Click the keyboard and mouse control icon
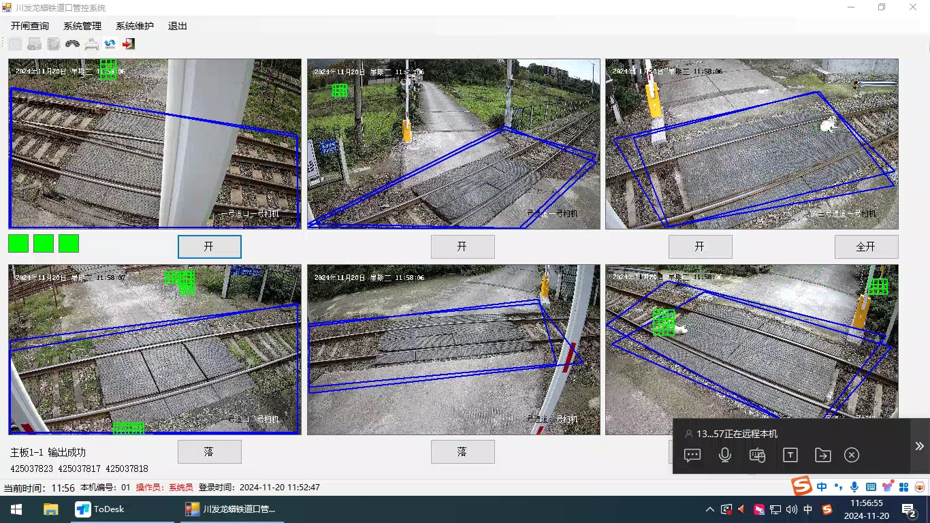Image resolution: width=930 pixels, height=523 pixels. pyautogui.click(x=758, y=456)
